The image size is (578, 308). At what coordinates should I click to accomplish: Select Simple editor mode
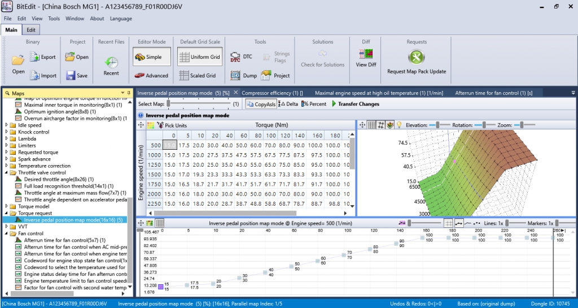pyautogui.click(x=152, y=57)
